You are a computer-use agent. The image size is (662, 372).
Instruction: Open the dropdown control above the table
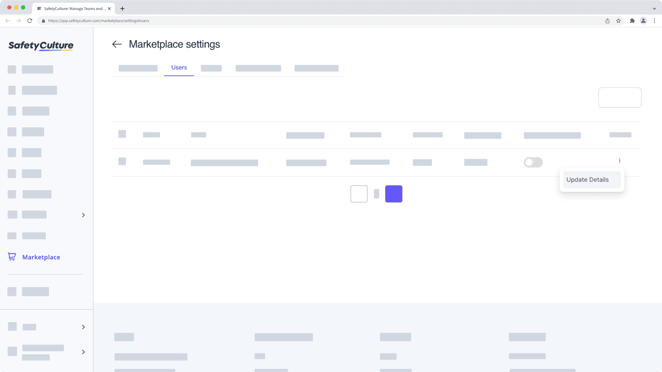[x=620, y=97]
